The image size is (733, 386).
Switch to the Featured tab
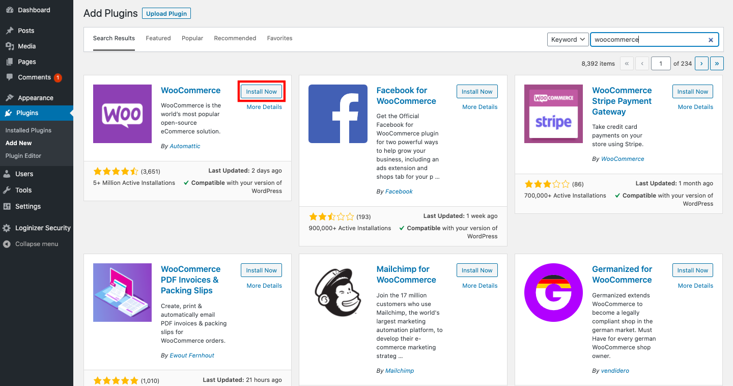coord(158,38)
